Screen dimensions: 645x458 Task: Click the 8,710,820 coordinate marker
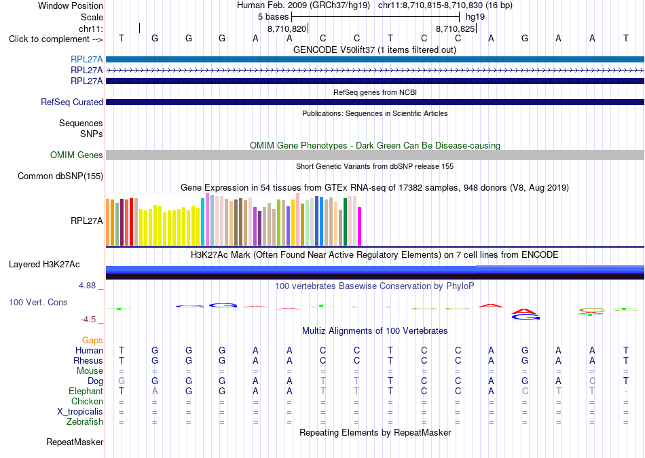tap(287, 28)
